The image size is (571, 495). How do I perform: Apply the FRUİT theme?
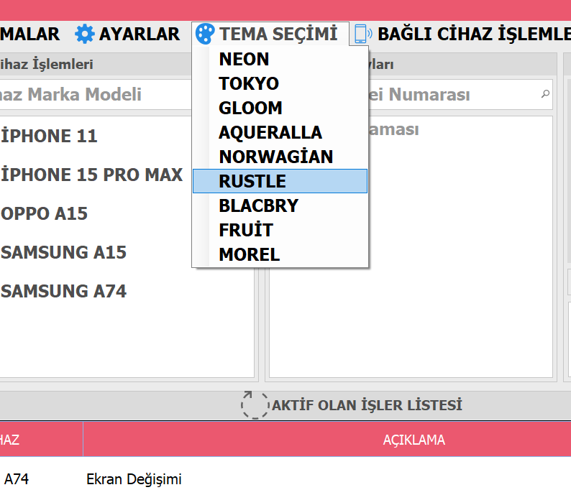246,230
